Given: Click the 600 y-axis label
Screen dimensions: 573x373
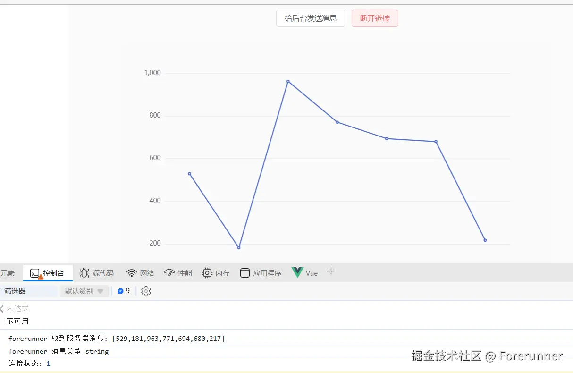Looking at the screenshot, I should pos(155,158).
